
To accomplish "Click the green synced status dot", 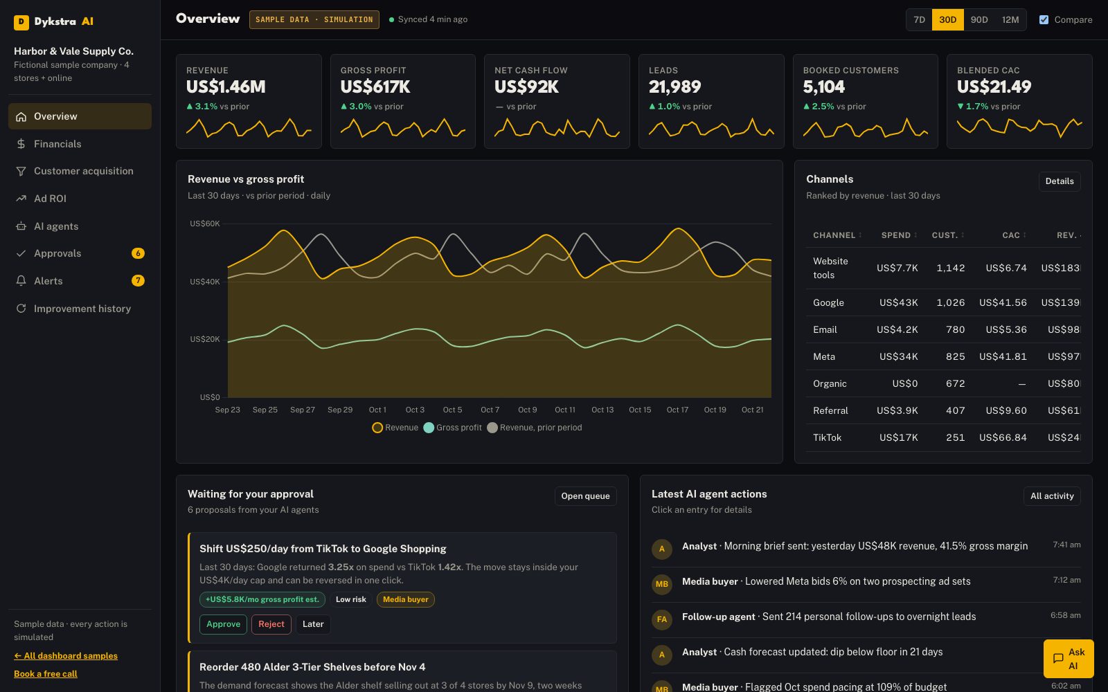I will click(x=392, y=19).
